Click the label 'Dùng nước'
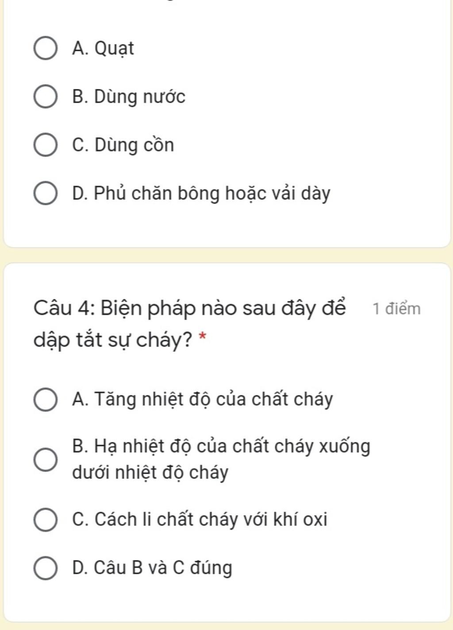Screen dimensions: 453x630 (x=139, y=97)
